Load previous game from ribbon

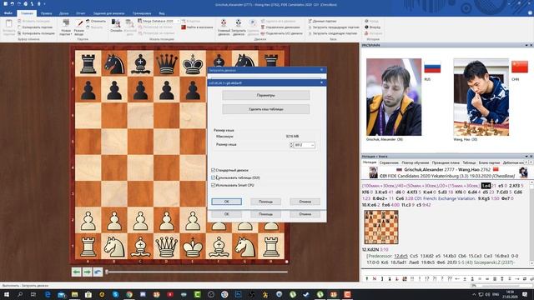[334, 27]
